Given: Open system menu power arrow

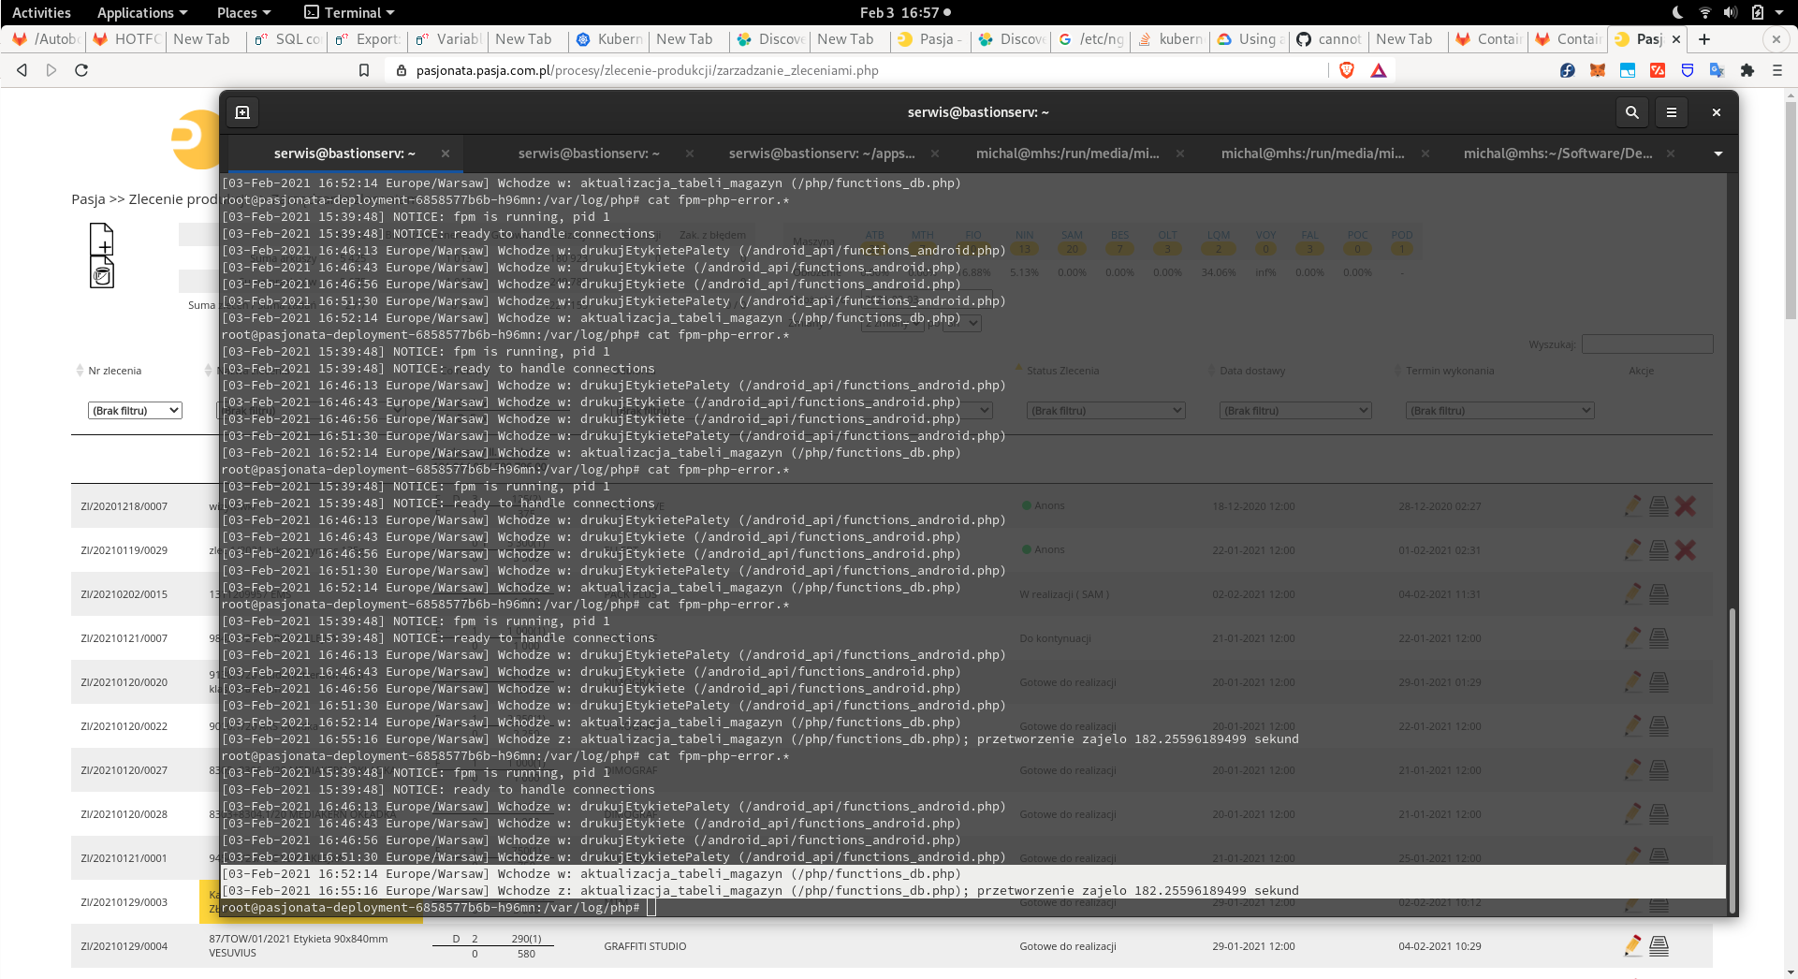Looking at the screenshot, I should pyautogui.click(x=1779, y=12).
